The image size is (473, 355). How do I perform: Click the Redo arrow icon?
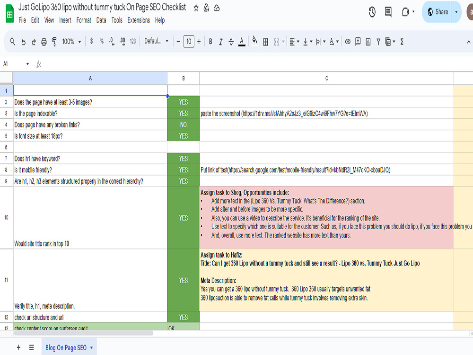tap(34, 42)
